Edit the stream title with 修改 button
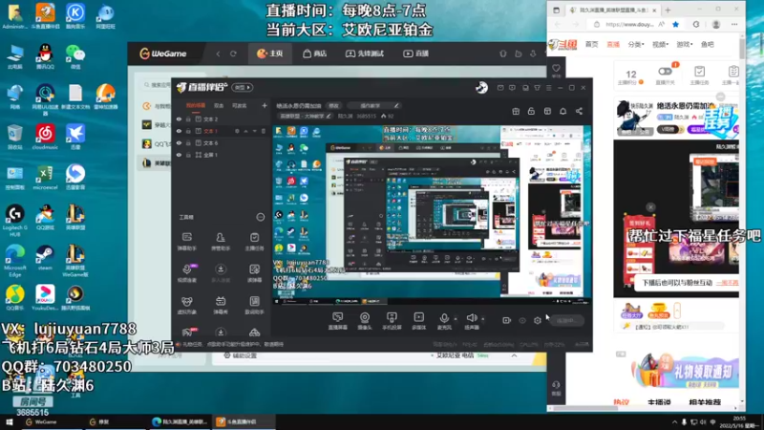 point(333,106)
